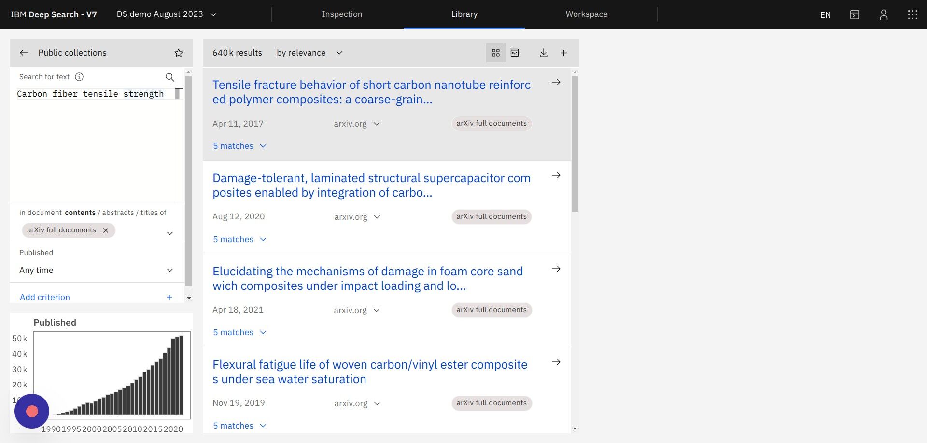Open the app switcher grid

(913, 14)
